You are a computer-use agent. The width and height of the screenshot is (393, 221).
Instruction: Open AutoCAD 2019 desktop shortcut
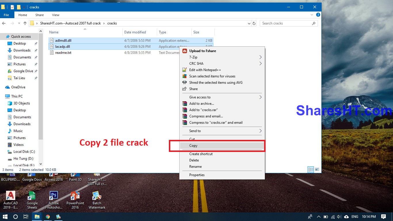coord(11,200)
